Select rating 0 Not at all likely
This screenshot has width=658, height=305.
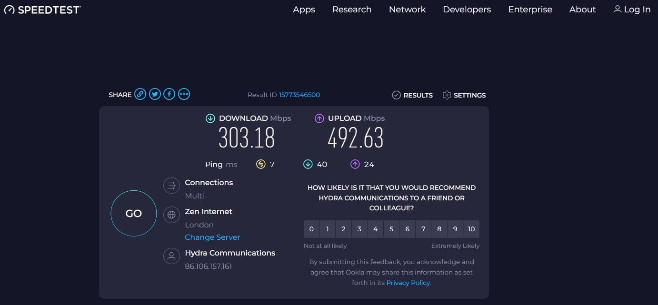(311, 229)
